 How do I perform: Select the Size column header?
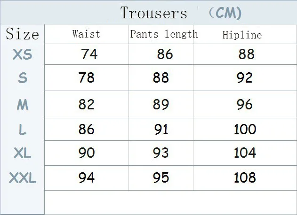point(22,34)
